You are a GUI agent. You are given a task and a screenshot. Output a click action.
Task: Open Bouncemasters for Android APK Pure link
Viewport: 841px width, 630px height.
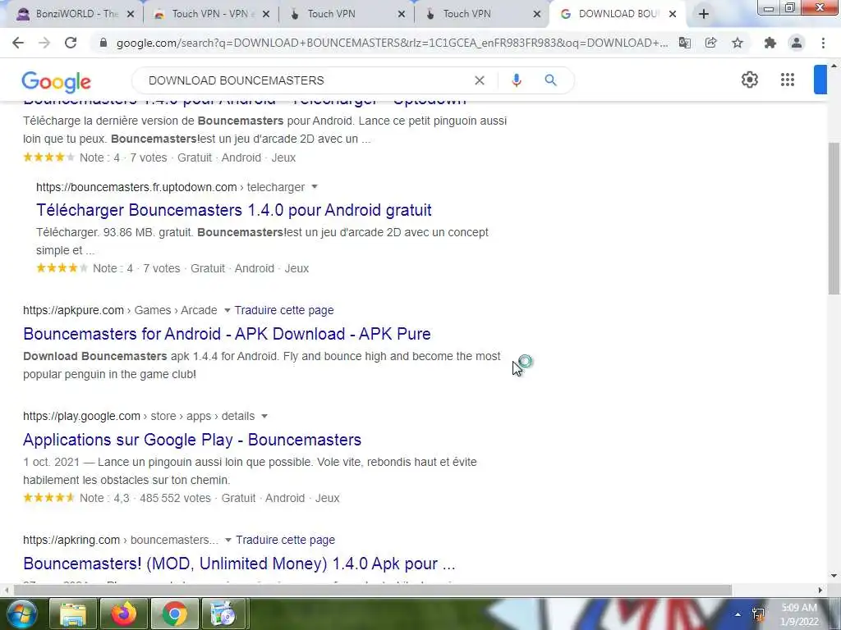point(227,334)
